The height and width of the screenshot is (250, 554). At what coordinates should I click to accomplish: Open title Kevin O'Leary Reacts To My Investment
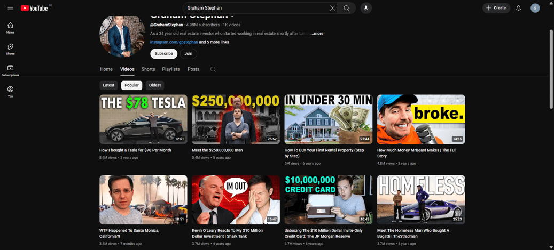pos(227,233)
